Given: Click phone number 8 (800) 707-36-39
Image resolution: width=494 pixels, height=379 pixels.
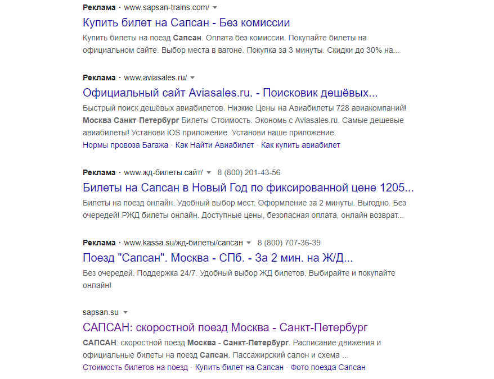Looking at the screenshot, I should 289,243.
